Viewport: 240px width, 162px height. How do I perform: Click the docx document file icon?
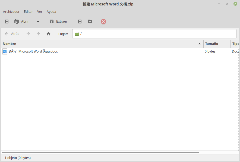(5, 51)
